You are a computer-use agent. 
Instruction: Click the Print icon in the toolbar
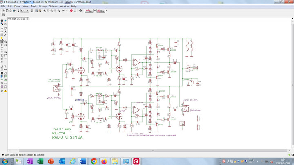point(10,11)
